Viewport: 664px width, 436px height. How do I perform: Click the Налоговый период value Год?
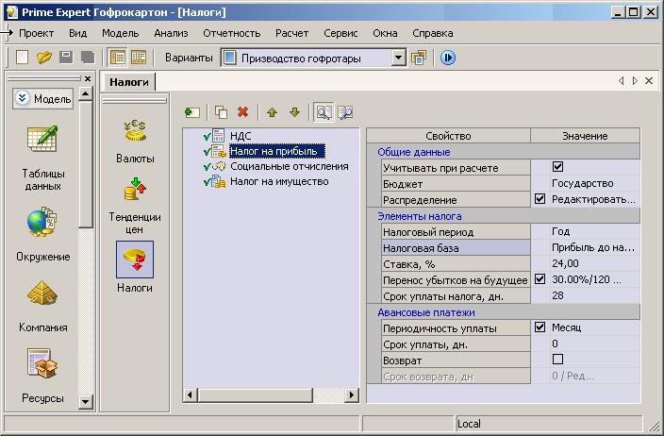tap(560, 231)
